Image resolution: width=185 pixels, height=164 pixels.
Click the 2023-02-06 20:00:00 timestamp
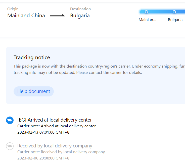pyautogui.click(x=43, y=158)
